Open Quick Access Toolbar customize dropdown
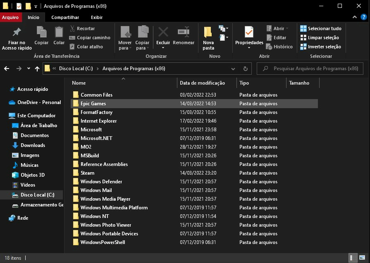 pos(36,7)
